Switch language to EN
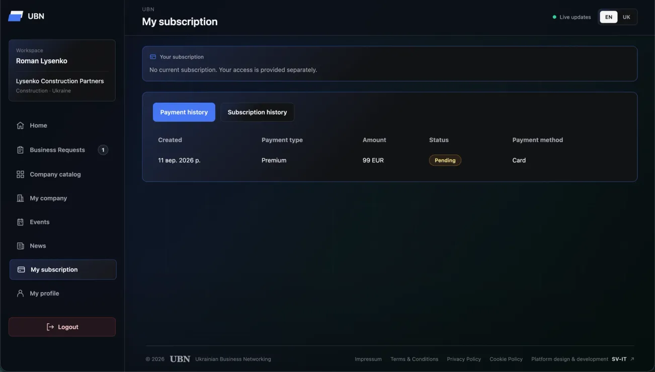The image size is (655, 372). (609, 17)
